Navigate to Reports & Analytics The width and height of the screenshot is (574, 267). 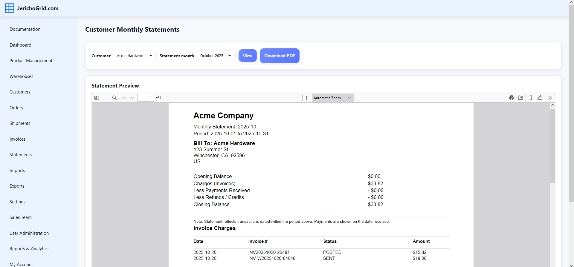click(x=29, y=249)
